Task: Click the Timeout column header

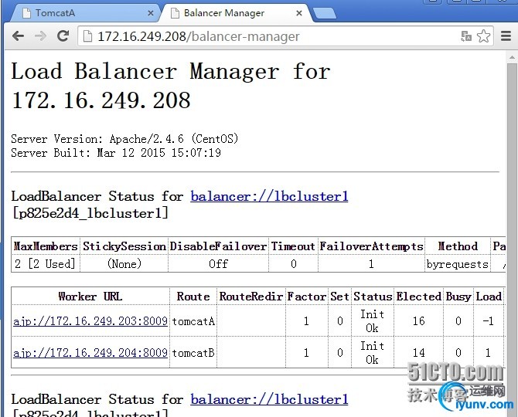Action: click(x=293, y=246)
